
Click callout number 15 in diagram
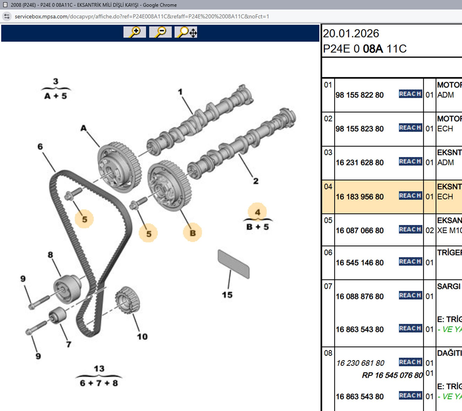click(227, 295)
